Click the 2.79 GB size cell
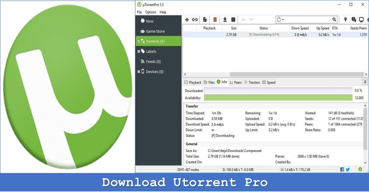 [231, 35]
